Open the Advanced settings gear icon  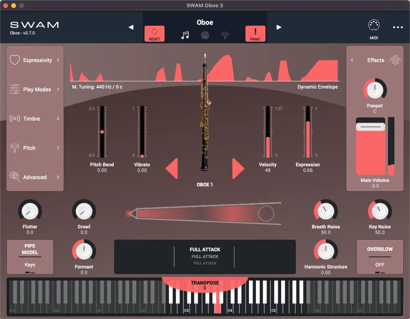(x=15, y=177)
